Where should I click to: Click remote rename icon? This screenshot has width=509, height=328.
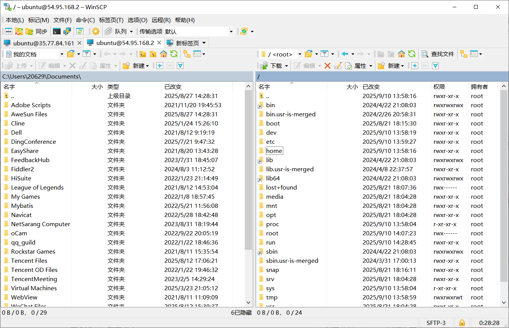[x=338, y=66]
